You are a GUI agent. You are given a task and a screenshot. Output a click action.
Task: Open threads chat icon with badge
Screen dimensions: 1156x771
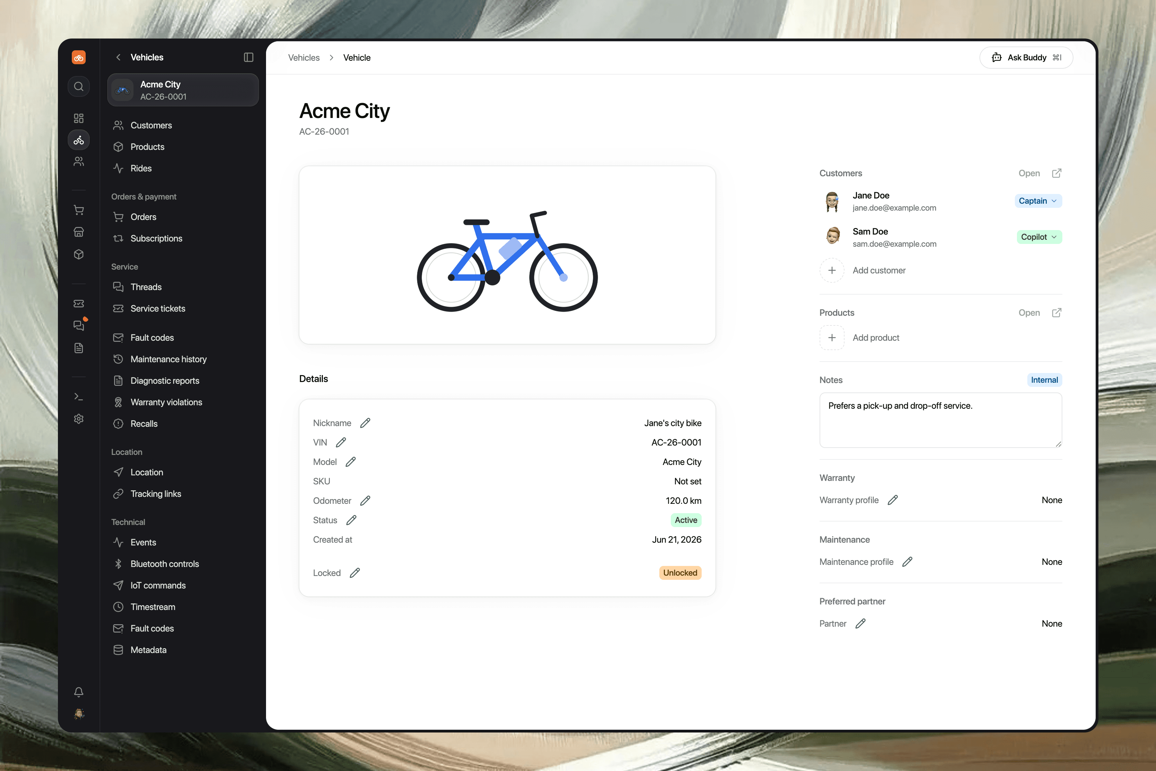79,325
